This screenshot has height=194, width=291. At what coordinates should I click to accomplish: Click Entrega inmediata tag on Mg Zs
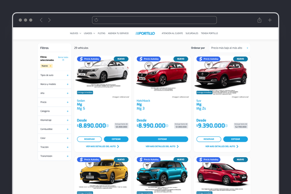[x=204, y=92]
